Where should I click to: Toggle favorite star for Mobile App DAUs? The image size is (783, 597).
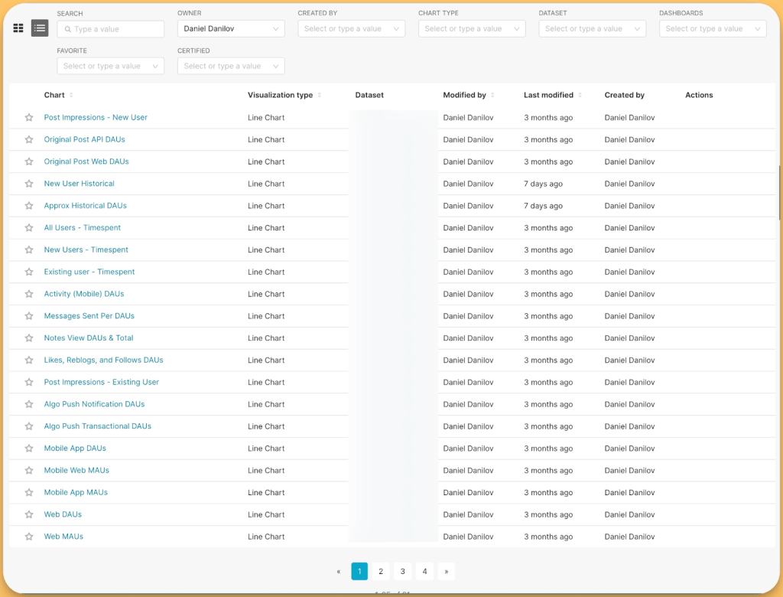[29, 449]
